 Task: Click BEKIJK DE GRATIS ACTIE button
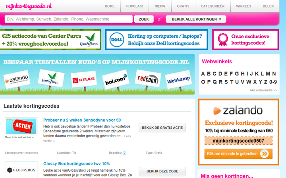(162, 128)
